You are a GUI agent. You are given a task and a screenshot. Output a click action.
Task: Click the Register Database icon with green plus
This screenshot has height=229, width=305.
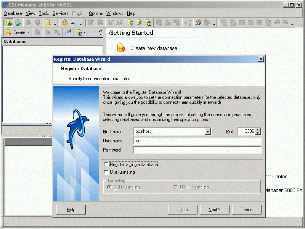9,23
